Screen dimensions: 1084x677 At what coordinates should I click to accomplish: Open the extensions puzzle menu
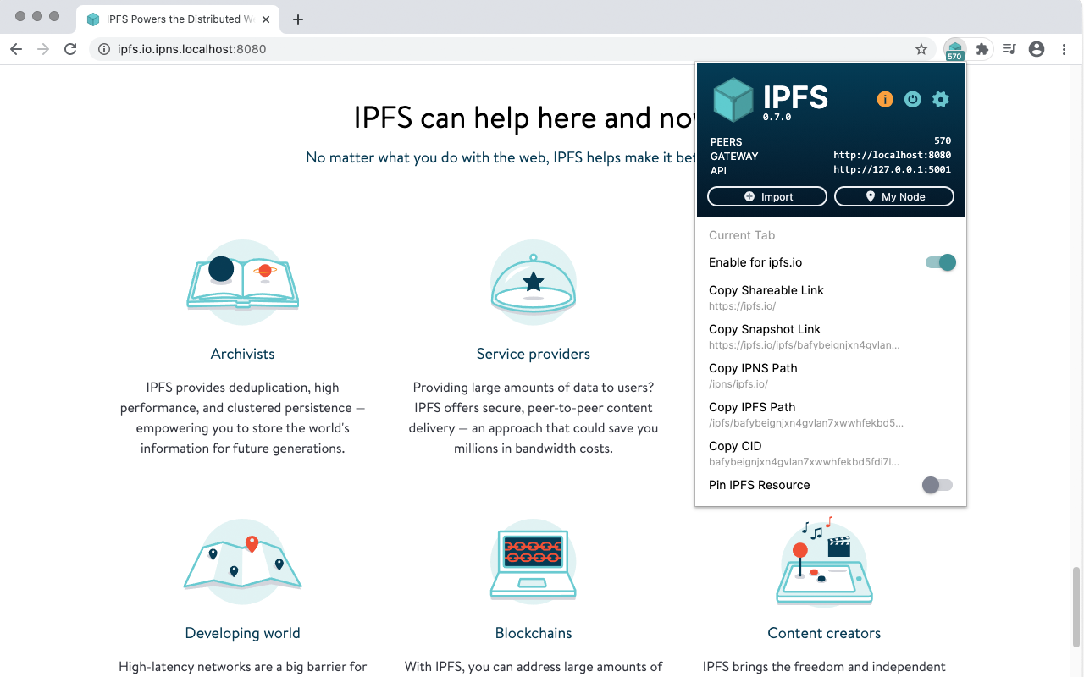pos(982,49)
